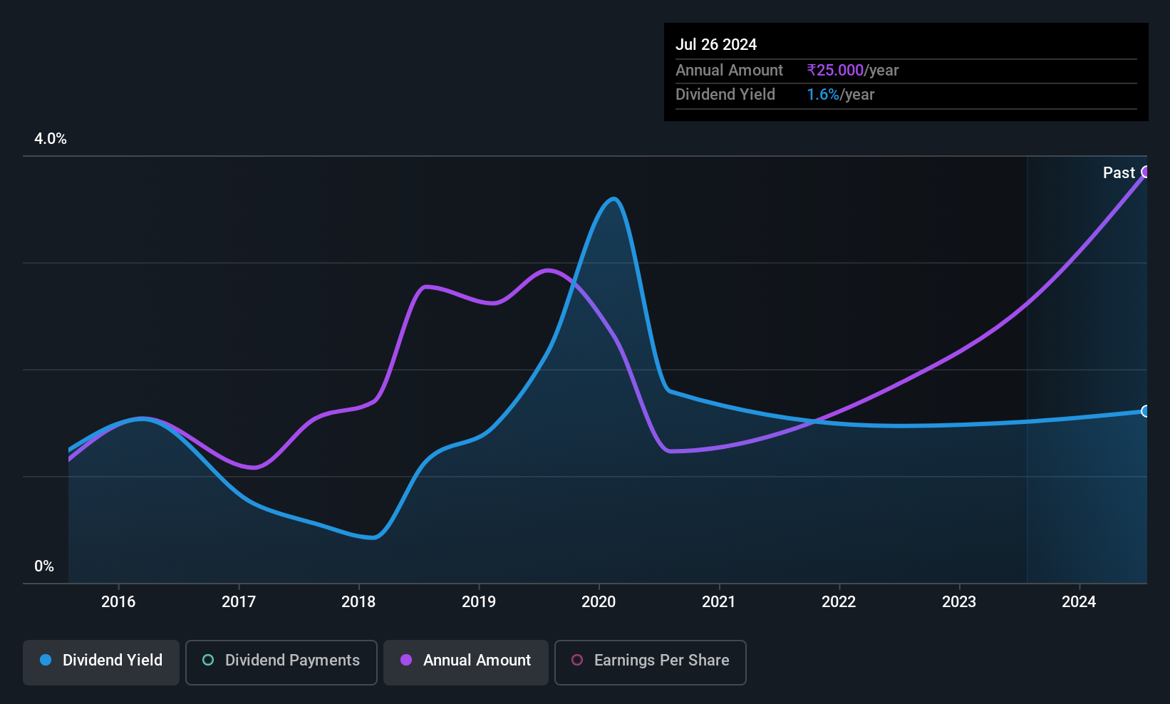The width and height of the screenshot is (1170, 704).
Task: Click the 2018 x-axis label
Action: click(358, 602)
